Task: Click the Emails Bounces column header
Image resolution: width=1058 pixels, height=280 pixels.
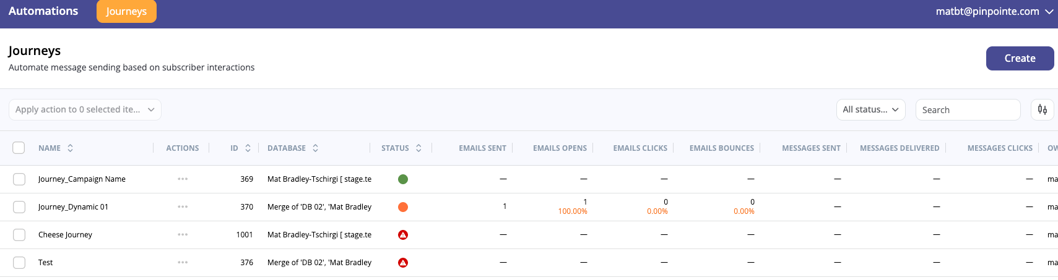Action: coord(722,148)
